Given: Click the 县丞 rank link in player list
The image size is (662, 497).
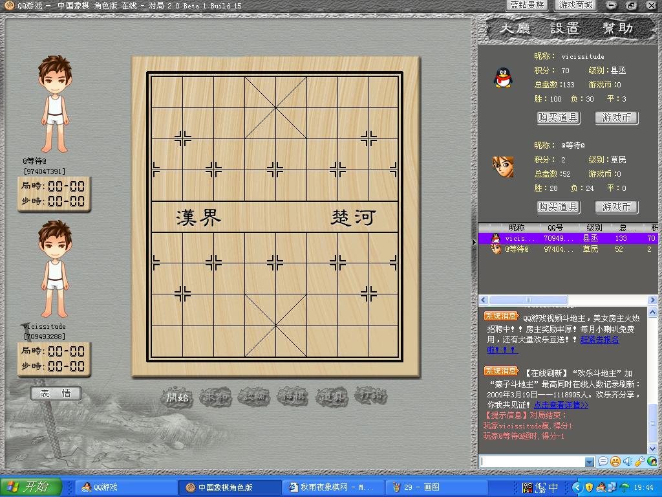Looking at the screenshot, I should [590, 238].
